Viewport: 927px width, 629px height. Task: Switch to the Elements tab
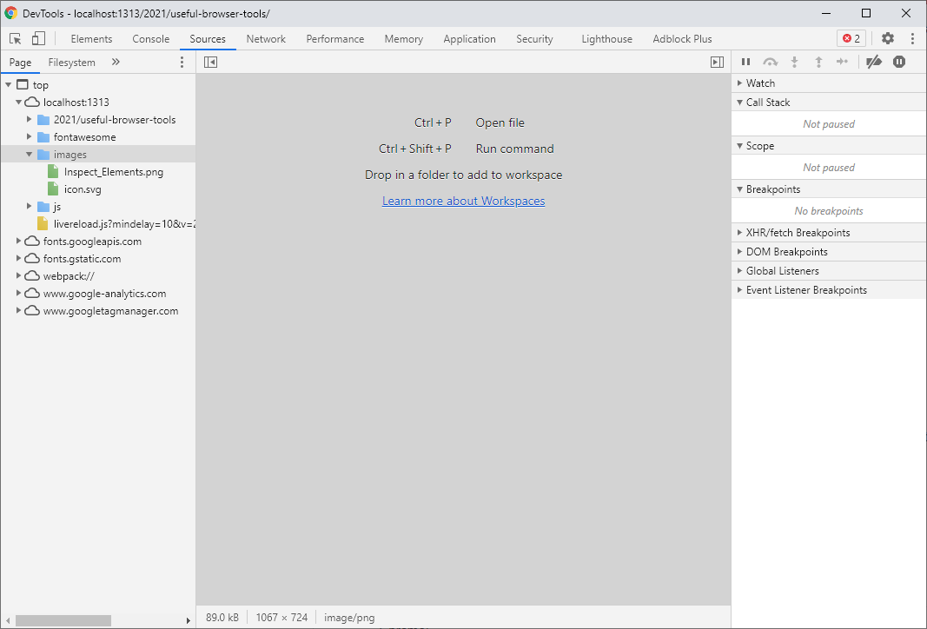pyautogui.click(x=91, y=39)
